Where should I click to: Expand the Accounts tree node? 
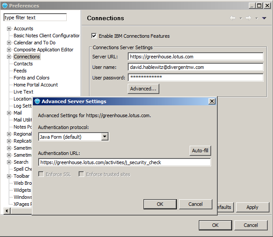[9, 29]
